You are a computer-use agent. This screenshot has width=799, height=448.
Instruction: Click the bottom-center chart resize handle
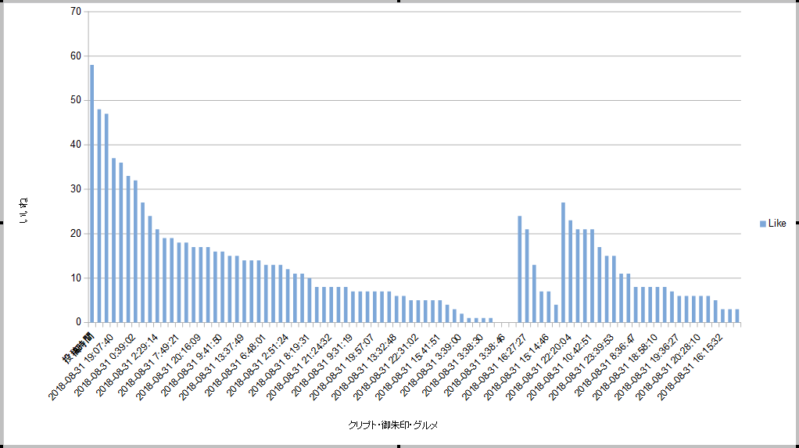[x=399, y=446]
